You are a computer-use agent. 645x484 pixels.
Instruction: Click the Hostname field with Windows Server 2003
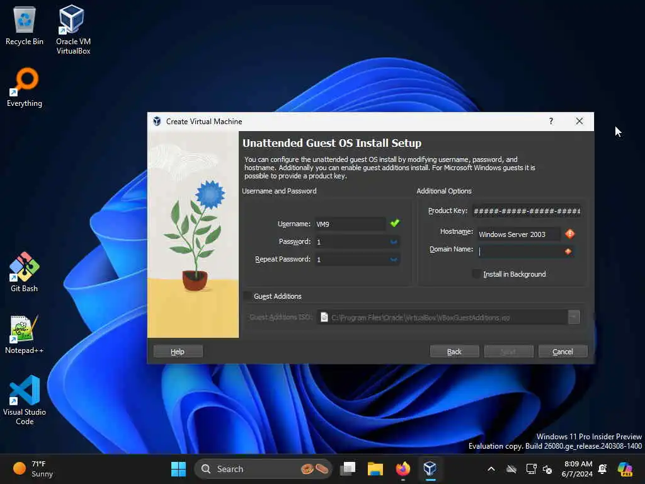pos(519,234)
